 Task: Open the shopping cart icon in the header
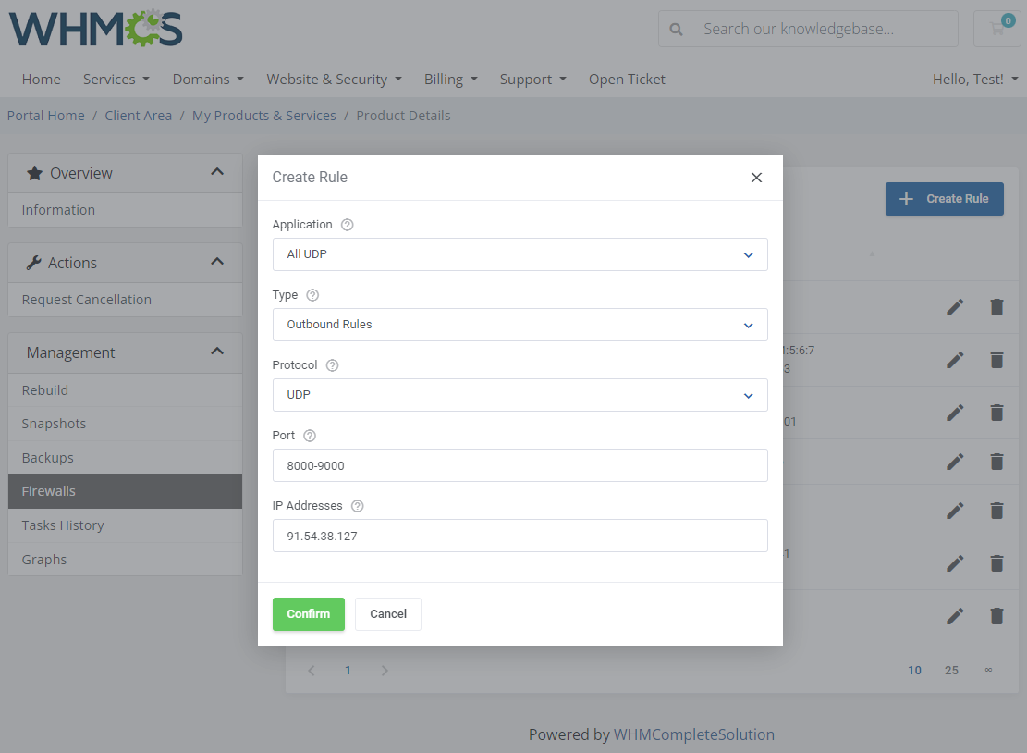point(997,29)
